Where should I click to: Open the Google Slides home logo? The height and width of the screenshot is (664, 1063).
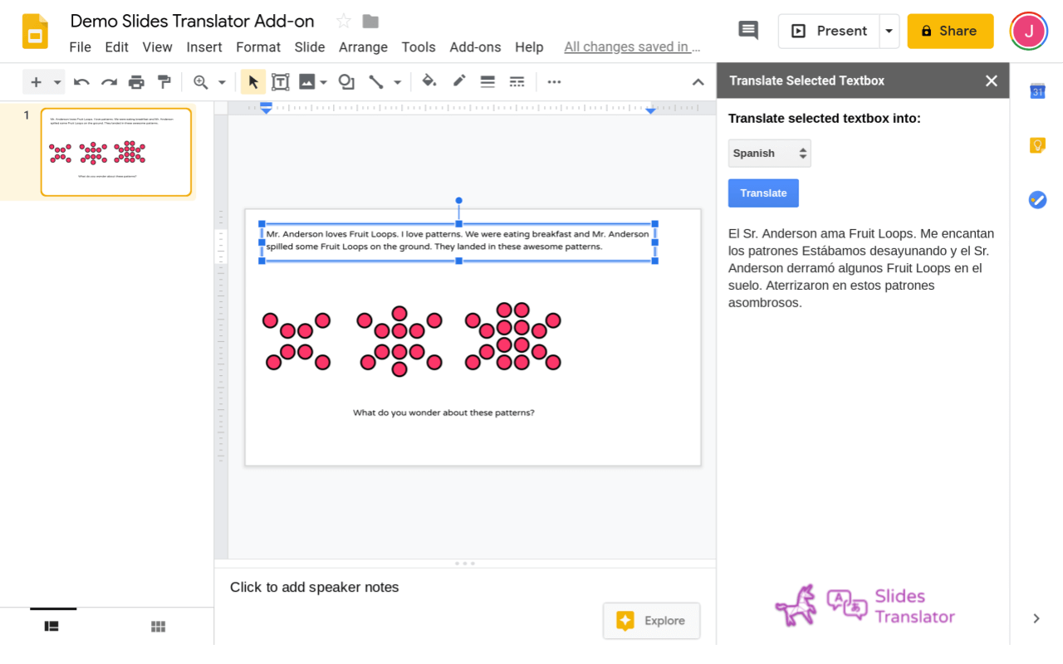pos(35,32)
